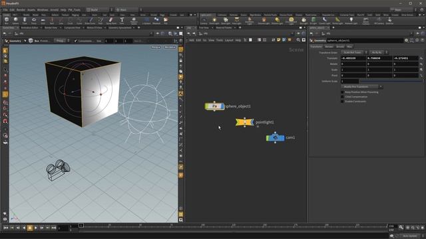Select the Spot Light shelf tool

(226, 21)
